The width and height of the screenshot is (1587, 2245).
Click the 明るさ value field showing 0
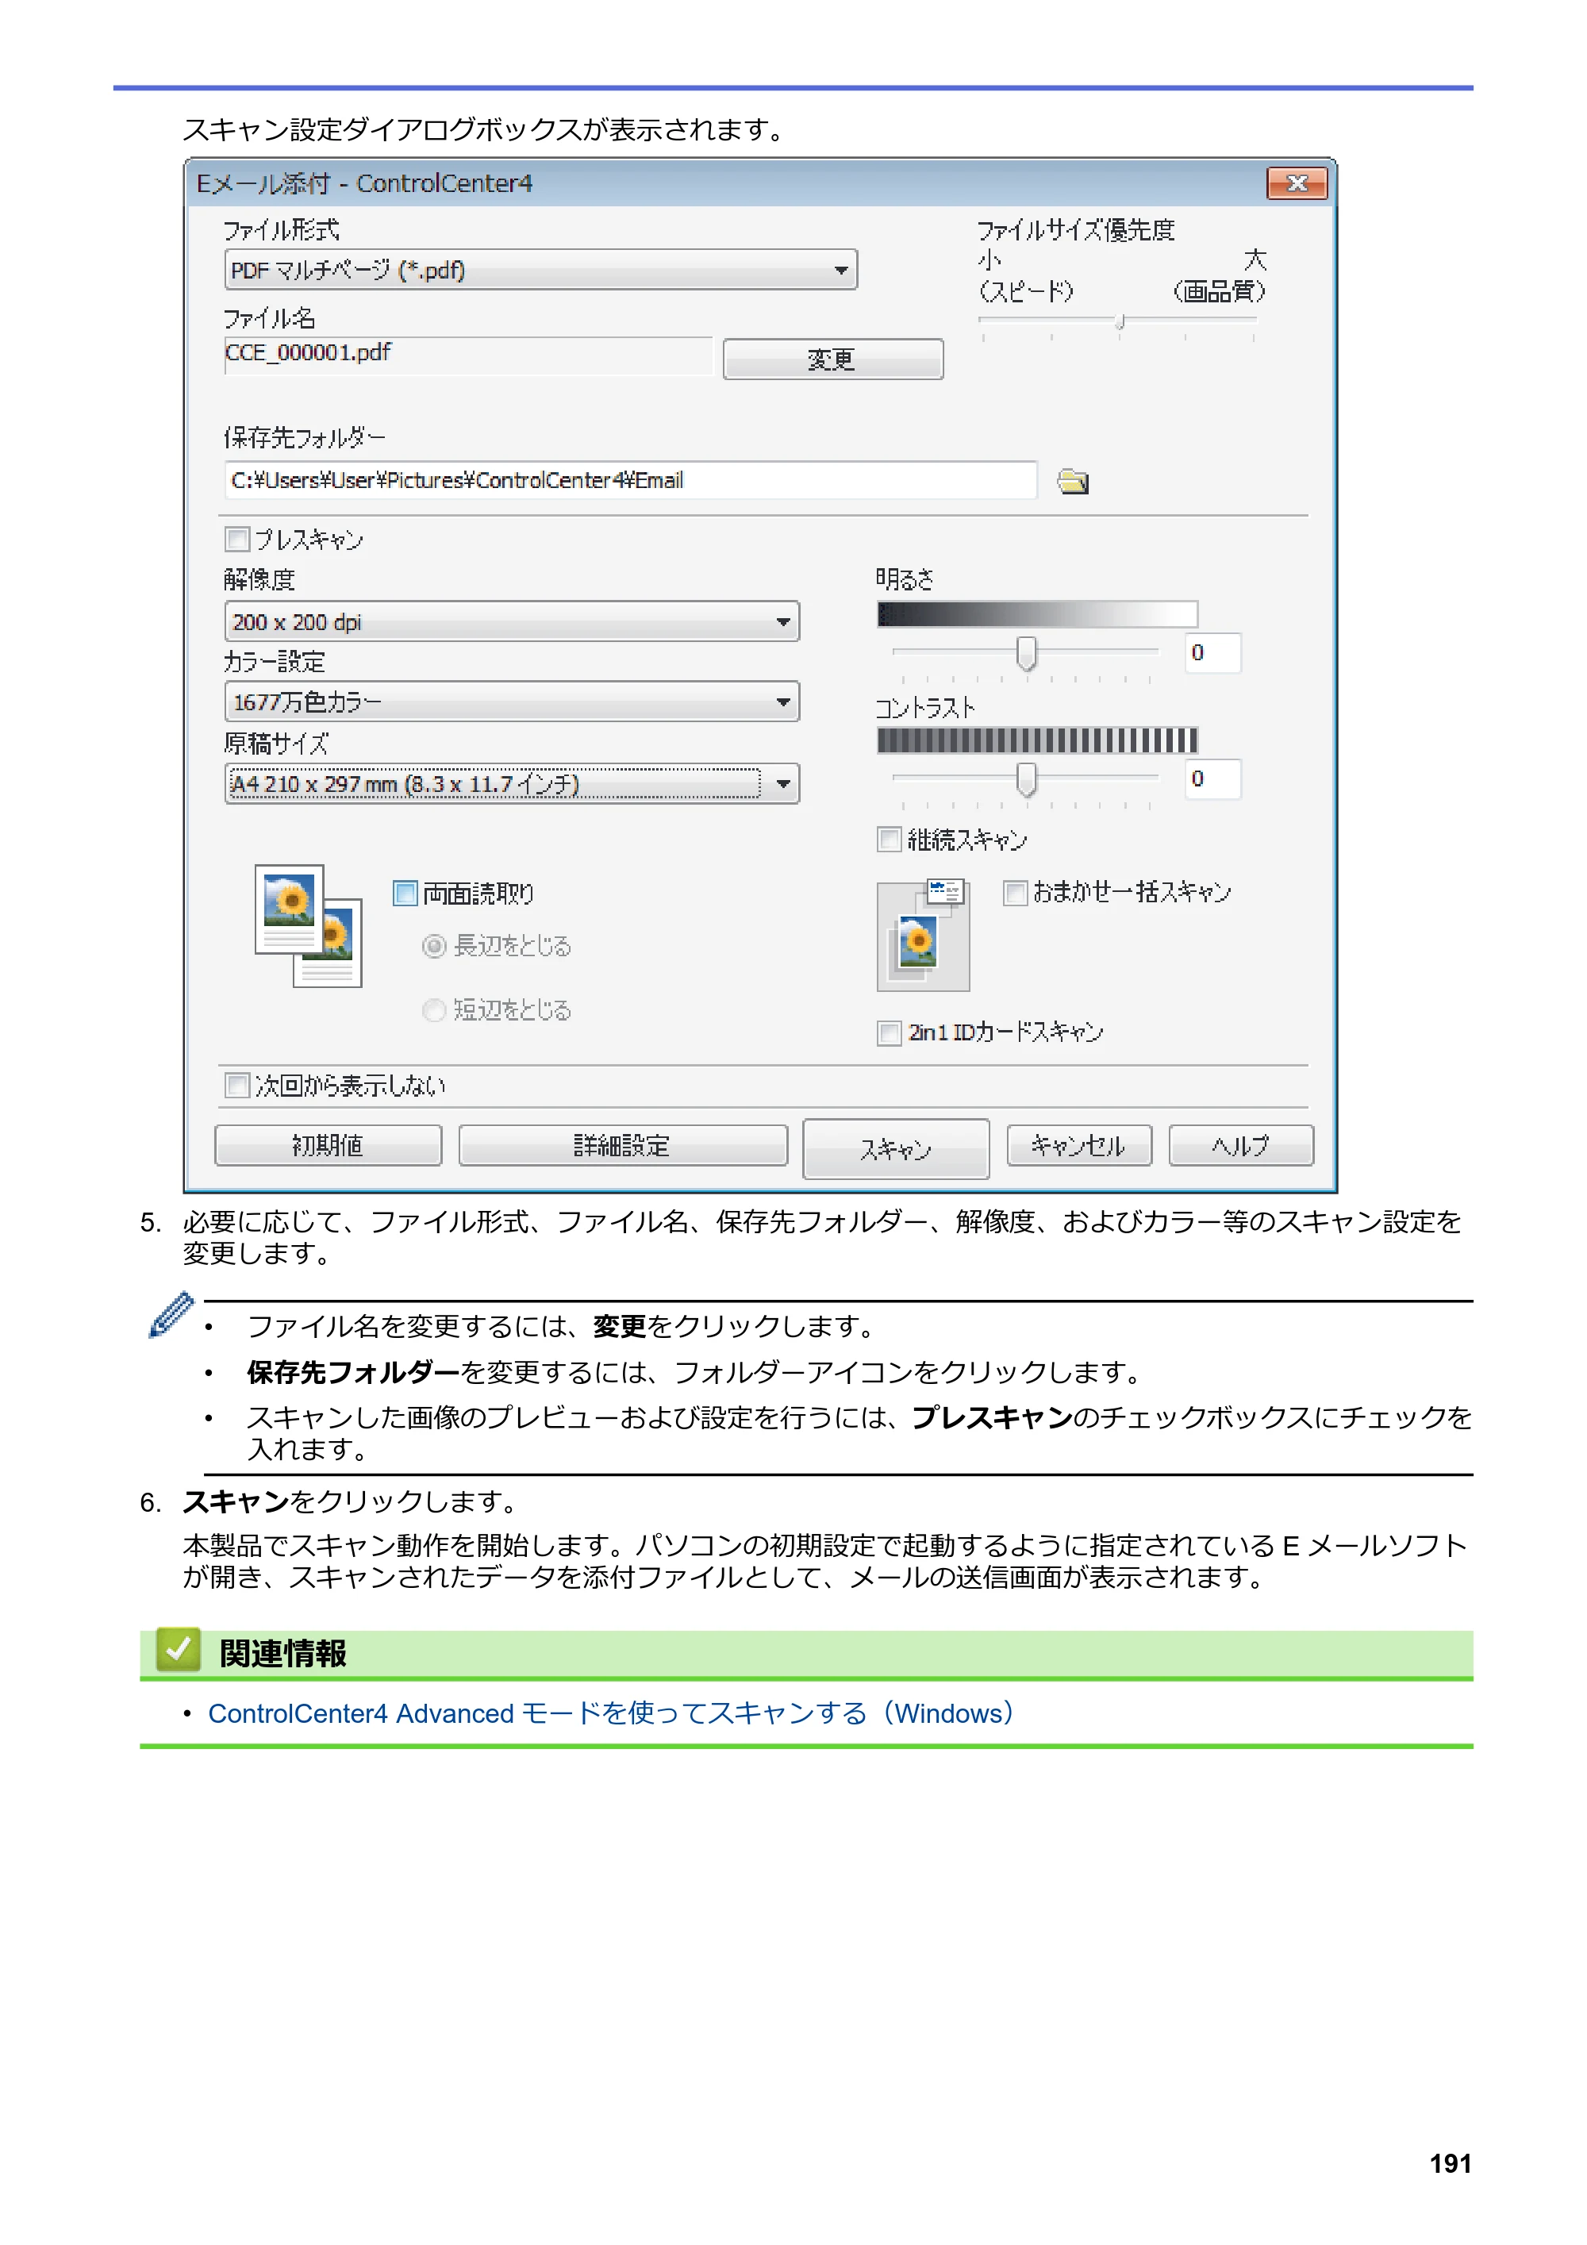[1213, 653]
